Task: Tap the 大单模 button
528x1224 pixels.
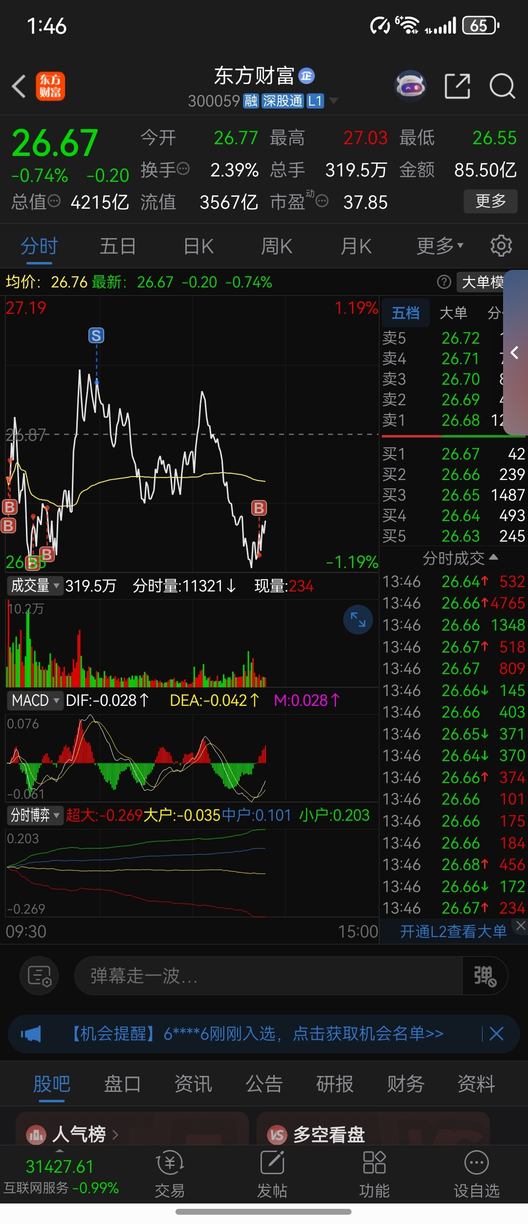Action: pos(481,282)
